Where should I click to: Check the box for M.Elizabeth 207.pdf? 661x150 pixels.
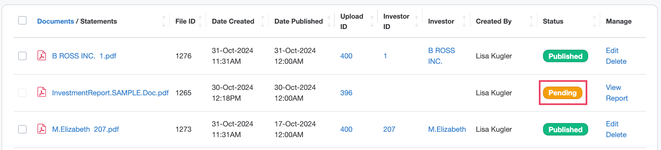(22, 129)
